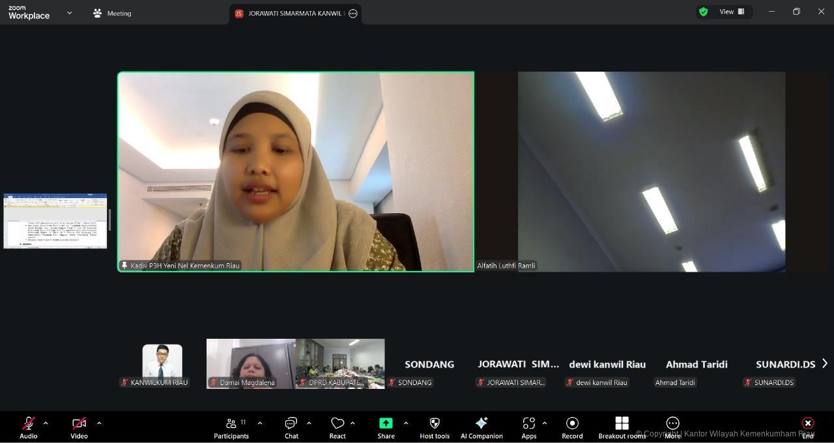This screenshot has height=443, width=834.
Task: Launch AI Companion
Action: point(482,427)
